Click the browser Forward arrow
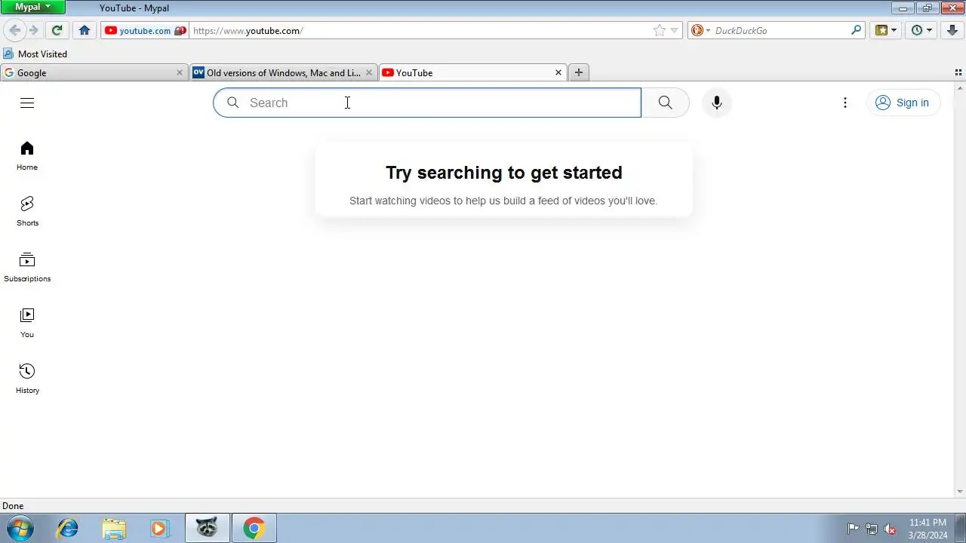Screen dimensions: 966x543 pos(33,30)
